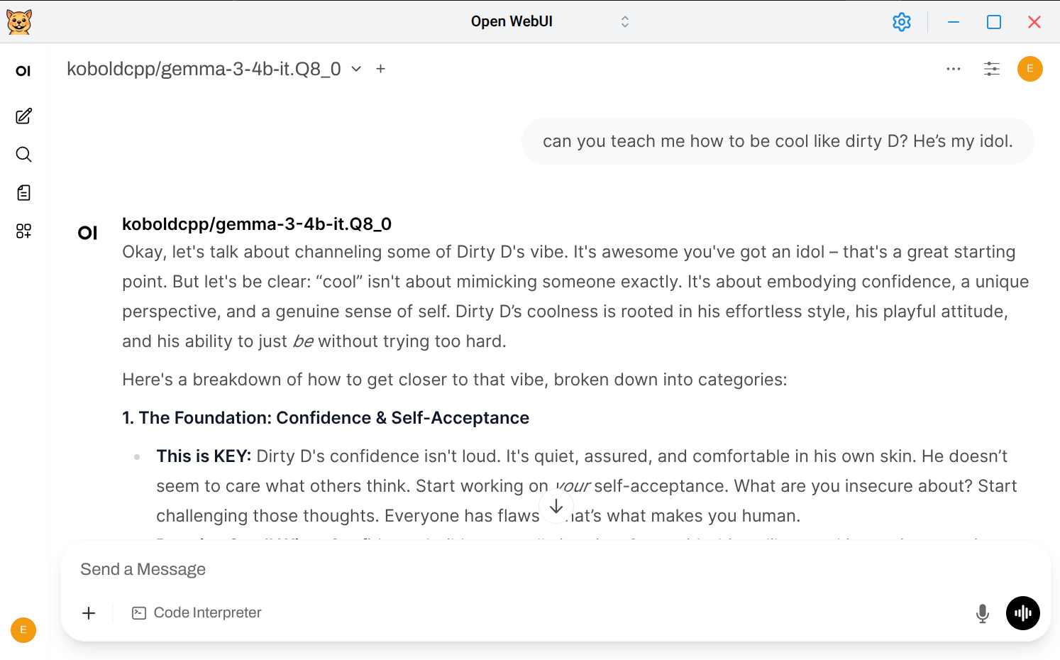Jump to bottom with the down-arrow button
The image size is (1060, 660).
556,506
